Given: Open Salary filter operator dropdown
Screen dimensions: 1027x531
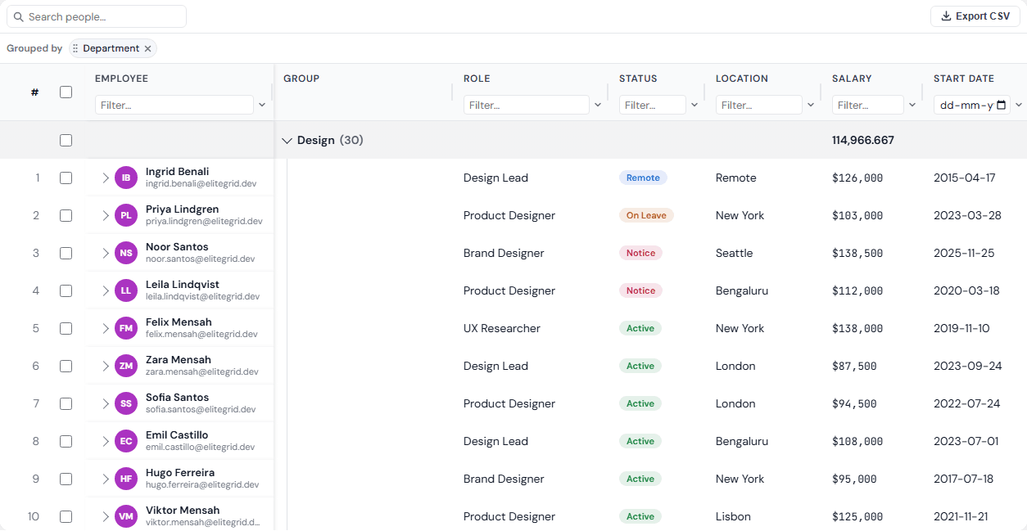Looking at the screenshot, I should click(912, 105).
